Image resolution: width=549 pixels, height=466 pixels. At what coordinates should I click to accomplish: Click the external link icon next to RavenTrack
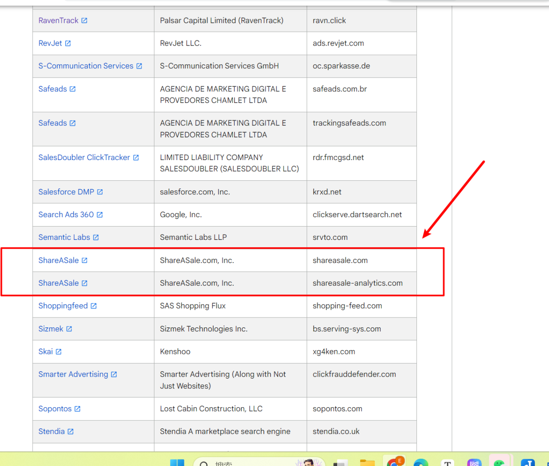(x=84, y=21)
